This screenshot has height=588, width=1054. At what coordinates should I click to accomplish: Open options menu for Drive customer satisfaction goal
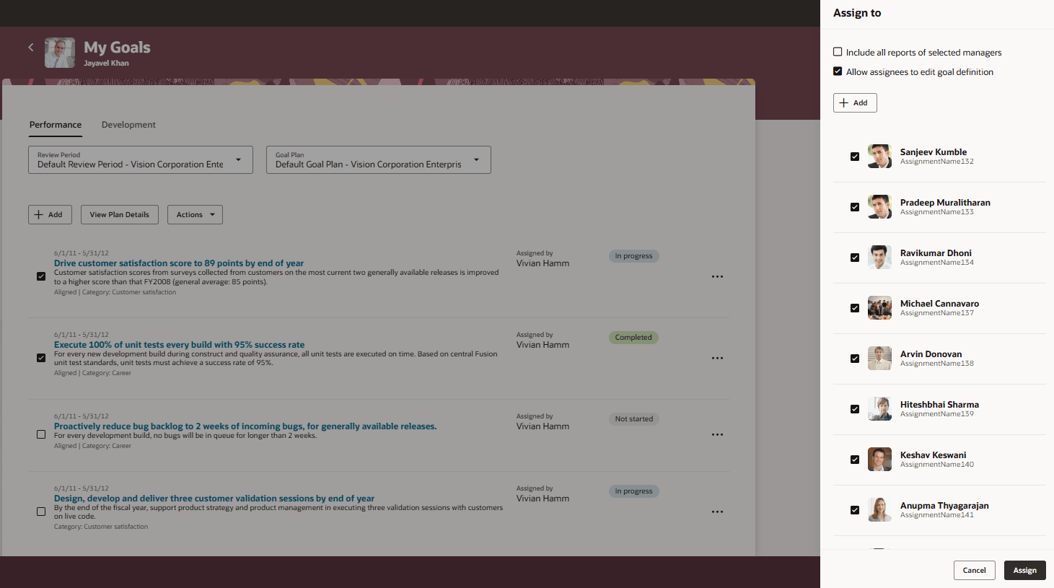tap(717, 277)
